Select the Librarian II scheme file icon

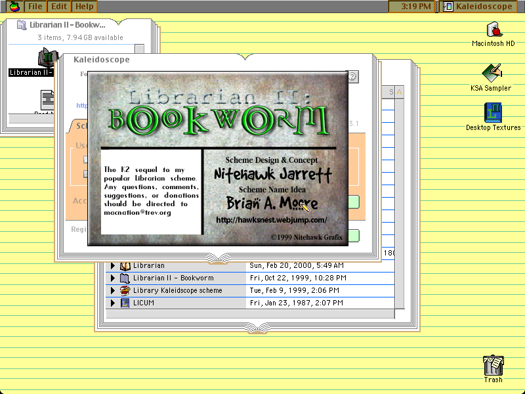point(47,58)
